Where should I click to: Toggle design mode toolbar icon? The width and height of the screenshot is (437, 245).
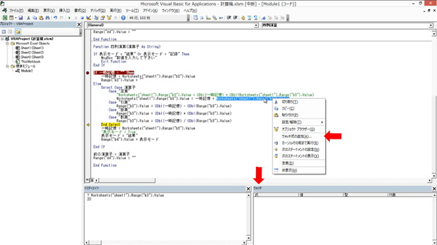tap(89, 18)
